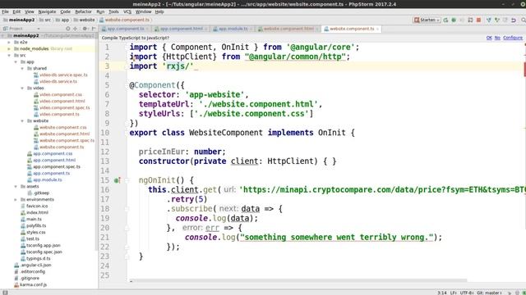Fold the ngOnInit method at line 15
The image size is (526, 295).
pos(127,180)
